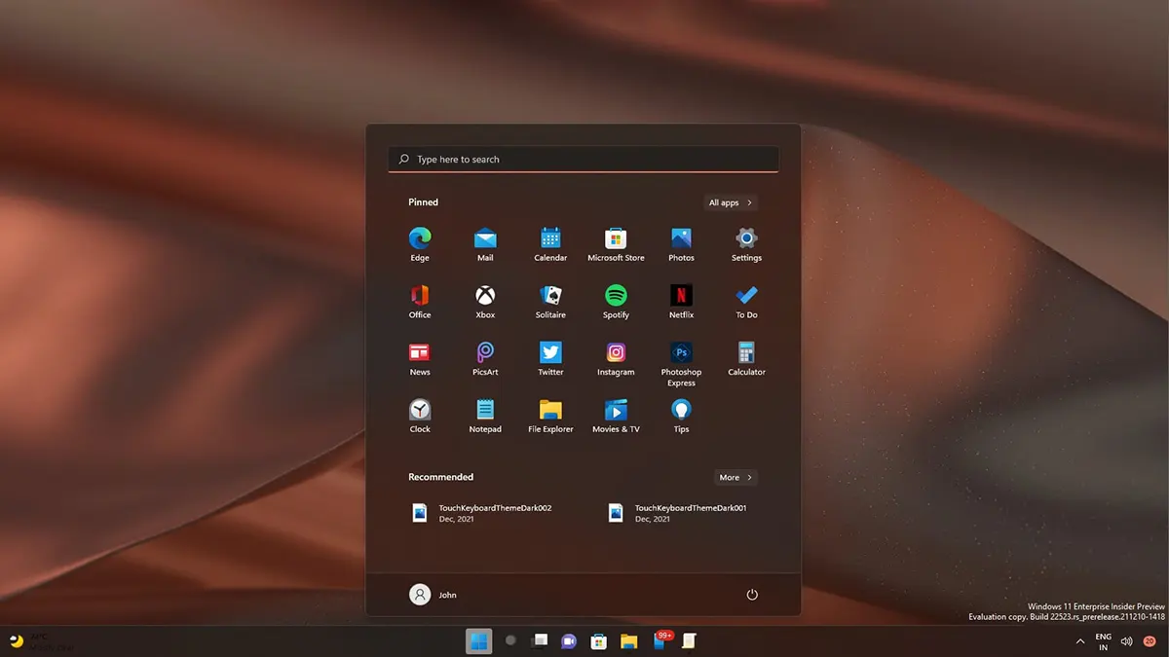Show More recommended items
The width and height of the screenshot is (1169, 657).
735,477
